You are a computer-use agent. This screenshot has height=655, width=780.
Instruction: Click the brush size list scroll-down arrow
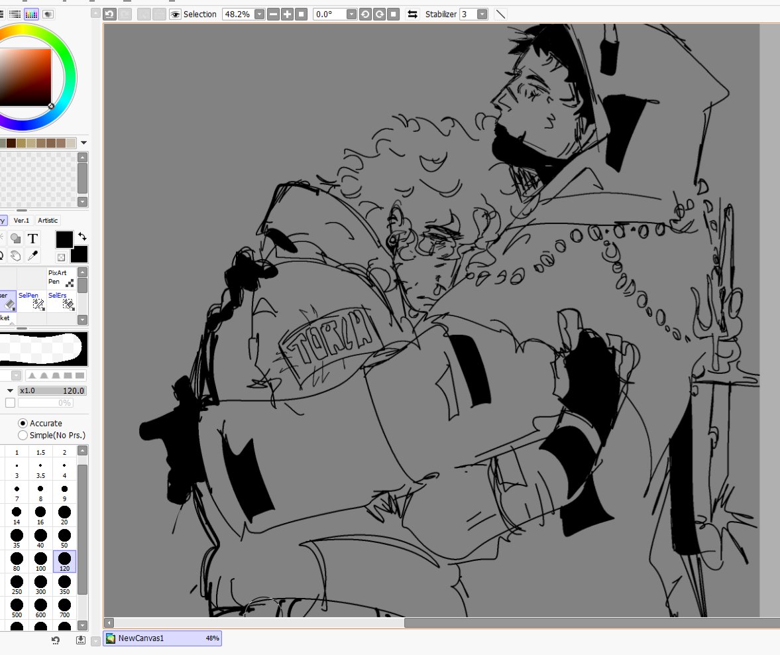83,625
